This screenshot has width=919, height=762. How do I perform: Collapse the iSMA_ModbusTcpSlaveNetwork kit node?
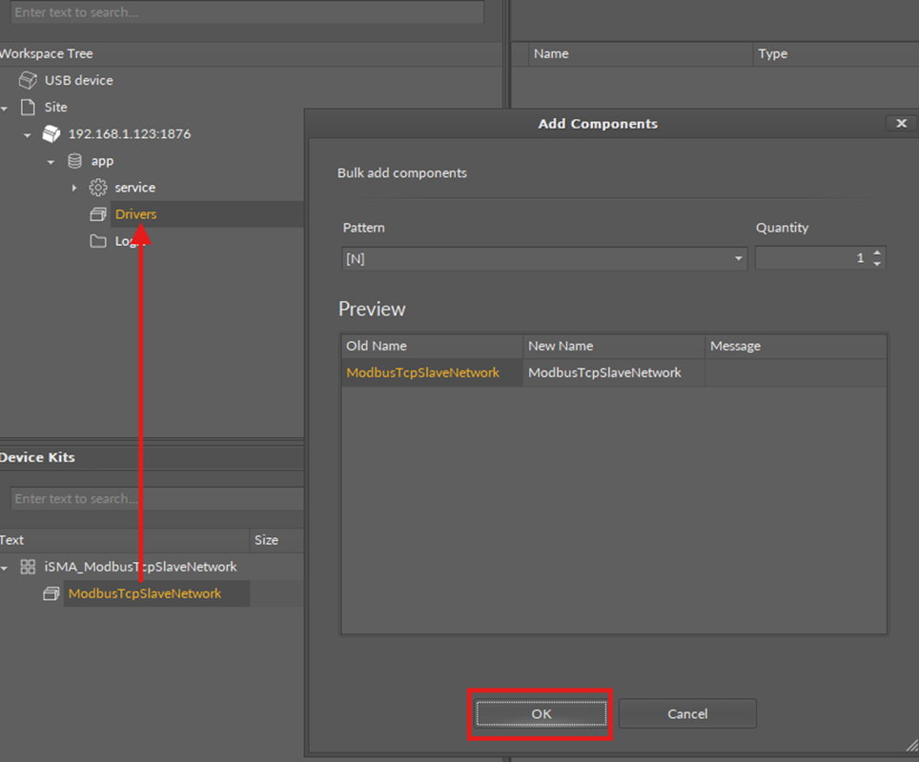click(x=4, y=568)
